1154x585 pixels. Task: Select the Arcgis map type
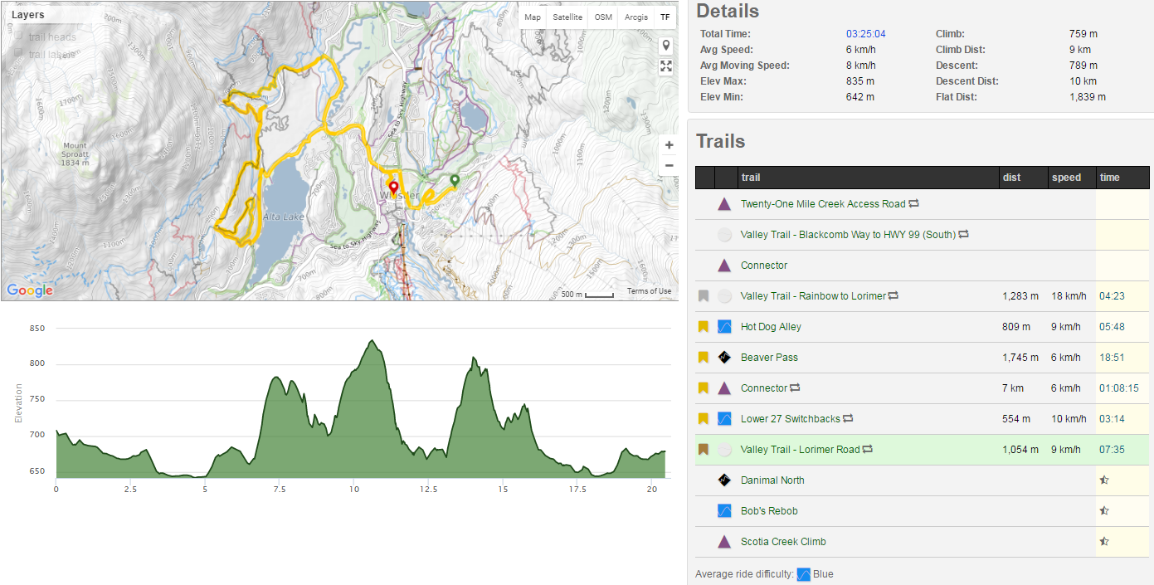[x=635, y=17]
